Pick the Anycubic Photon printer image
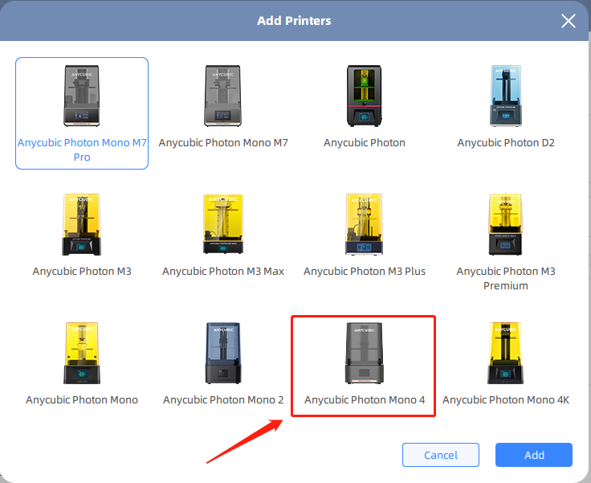The height and width of the screenshot is (483, 591). (364, 96)
